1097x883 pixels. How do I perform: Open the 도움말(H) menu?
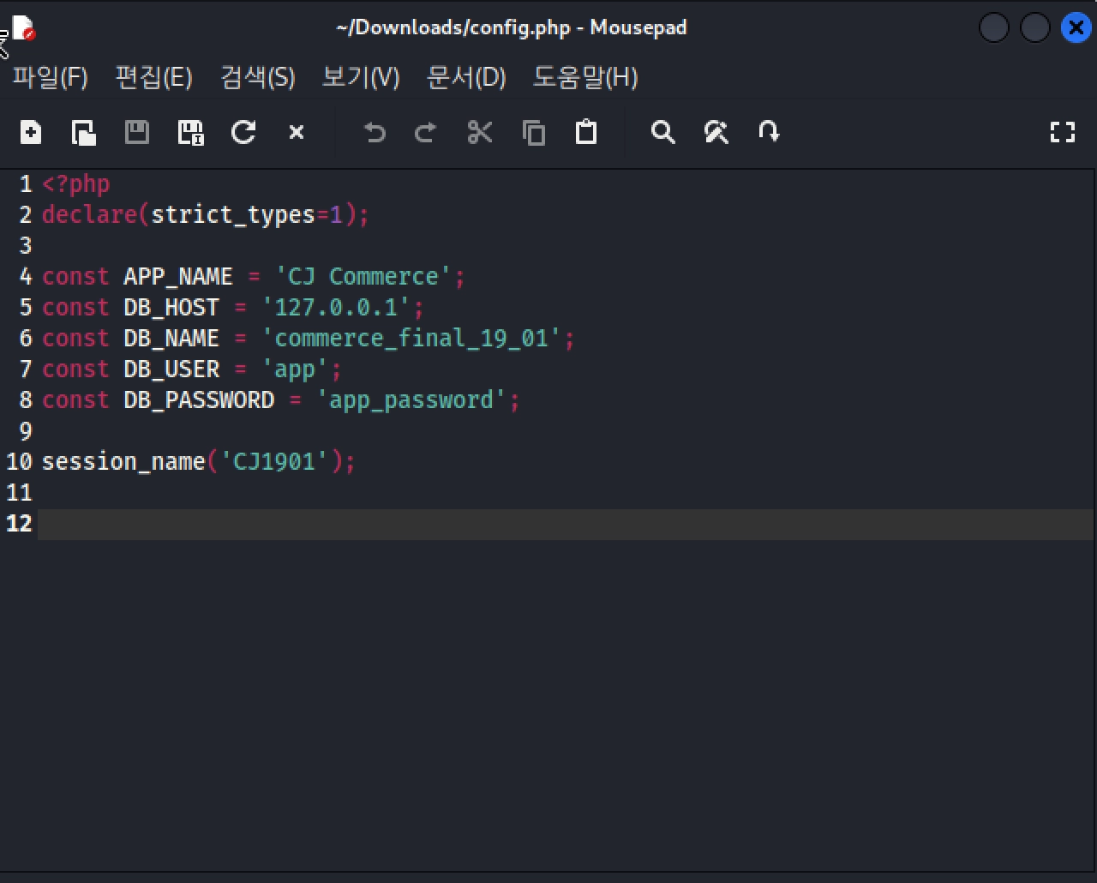tap(585, 78)
